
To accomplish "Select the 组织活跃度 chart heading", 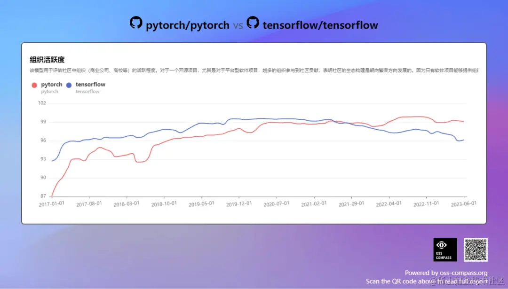I will pos(48,60).
